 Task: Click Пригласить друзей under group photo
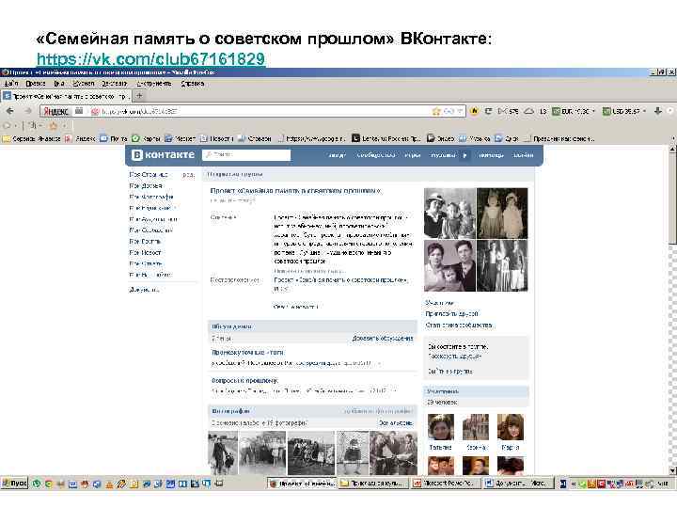(451, 313)
